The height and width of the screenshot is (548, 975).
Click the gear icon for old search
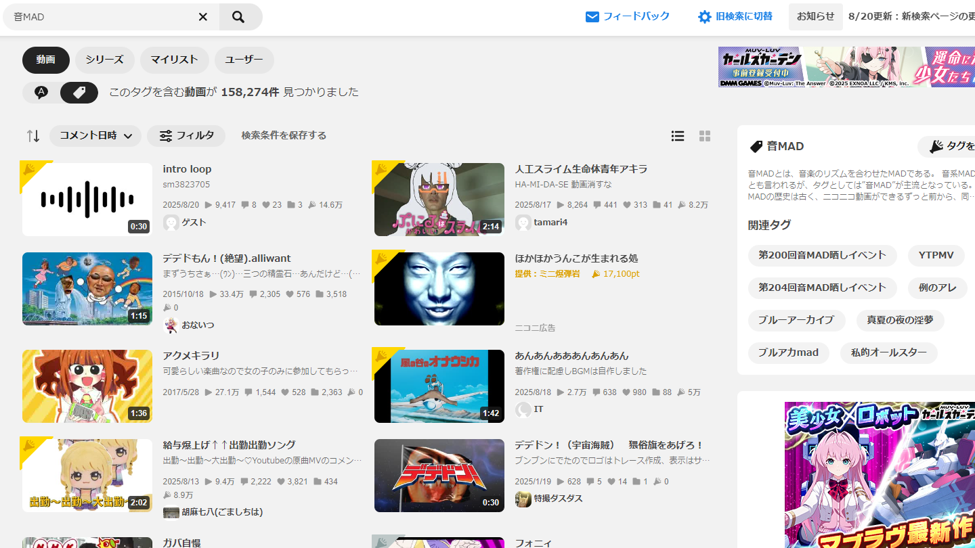pyautogui.click(x=705, y=17)
